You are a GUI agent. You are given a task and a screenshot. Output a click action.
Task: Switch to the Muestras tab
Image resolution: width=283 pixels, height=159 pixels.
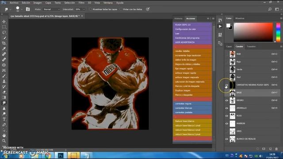coord(240,18)
